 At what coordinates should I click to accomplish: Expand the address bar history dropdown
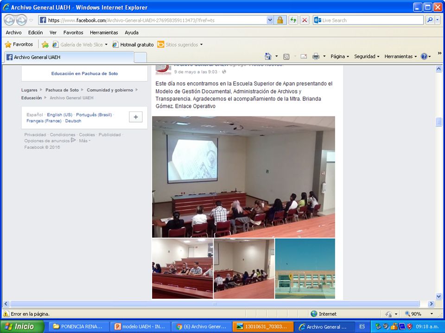coord(270,20)
